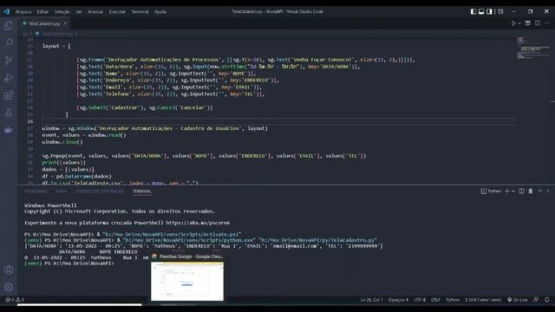Viewport: 555px width, 312px height.
Task: Switch to the Console de Depuração tab
Action: 100,192
